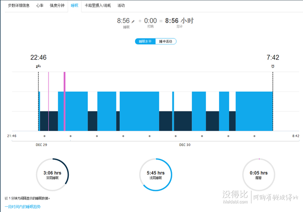Select the 睡眠水平 toggle option
Viewport: 303px width, 212px height.
point(145,41)
